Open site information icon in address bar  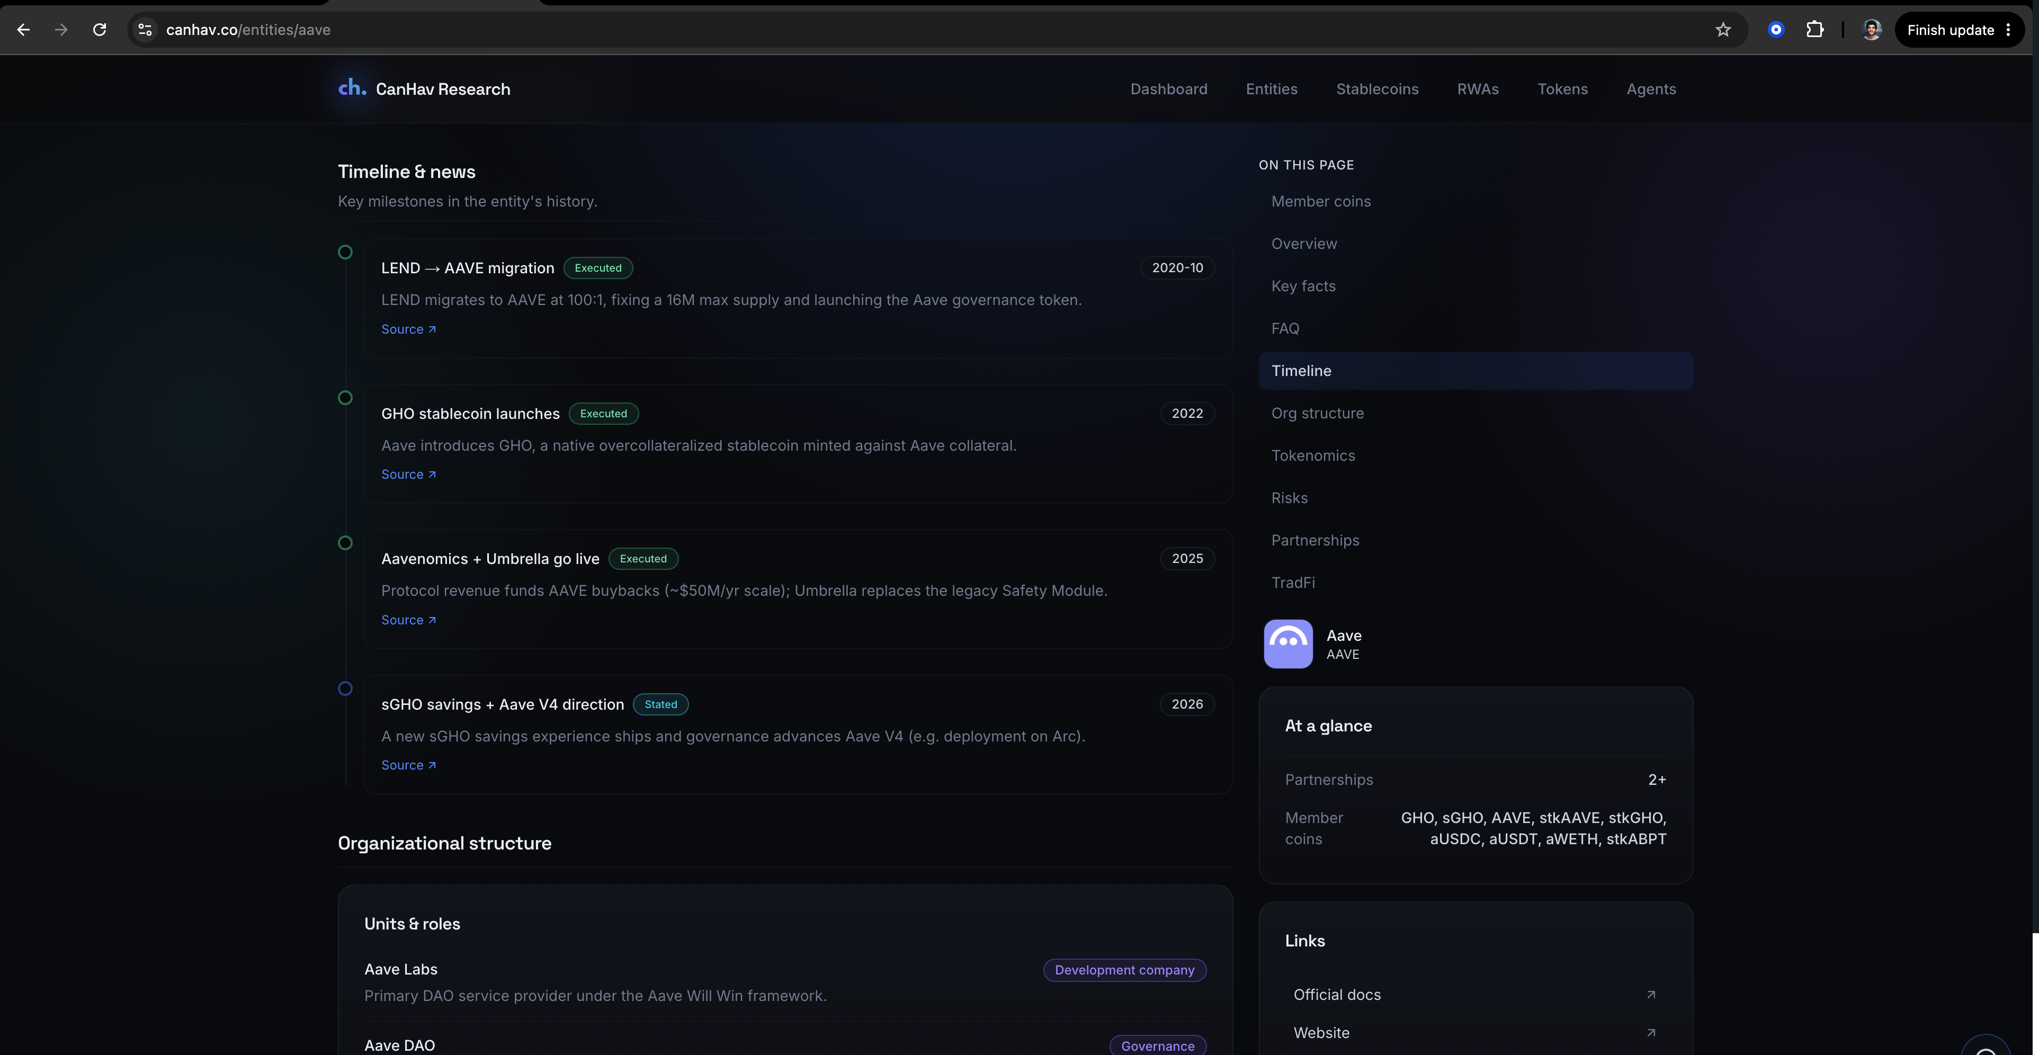click(x=145, y=30)
